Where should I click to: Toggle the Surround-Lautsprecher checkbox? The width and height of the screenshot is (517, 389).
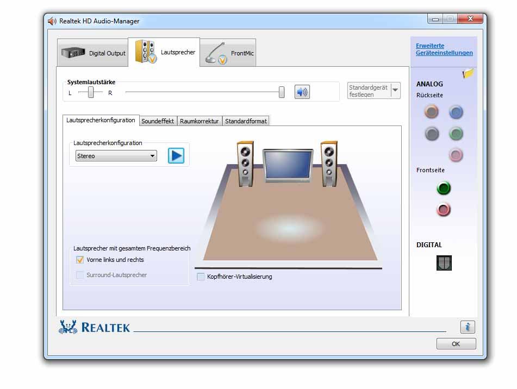[x=80, y=275]
